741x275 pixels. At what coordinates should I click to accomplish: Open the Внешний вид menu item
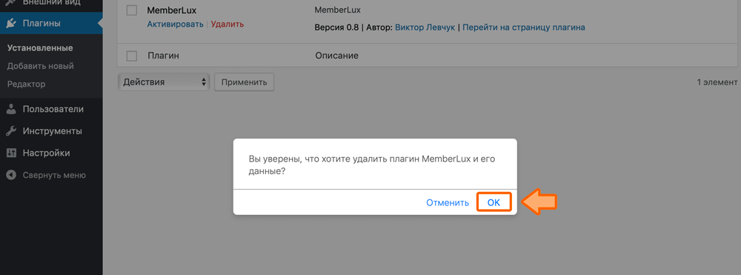point(51,2)
